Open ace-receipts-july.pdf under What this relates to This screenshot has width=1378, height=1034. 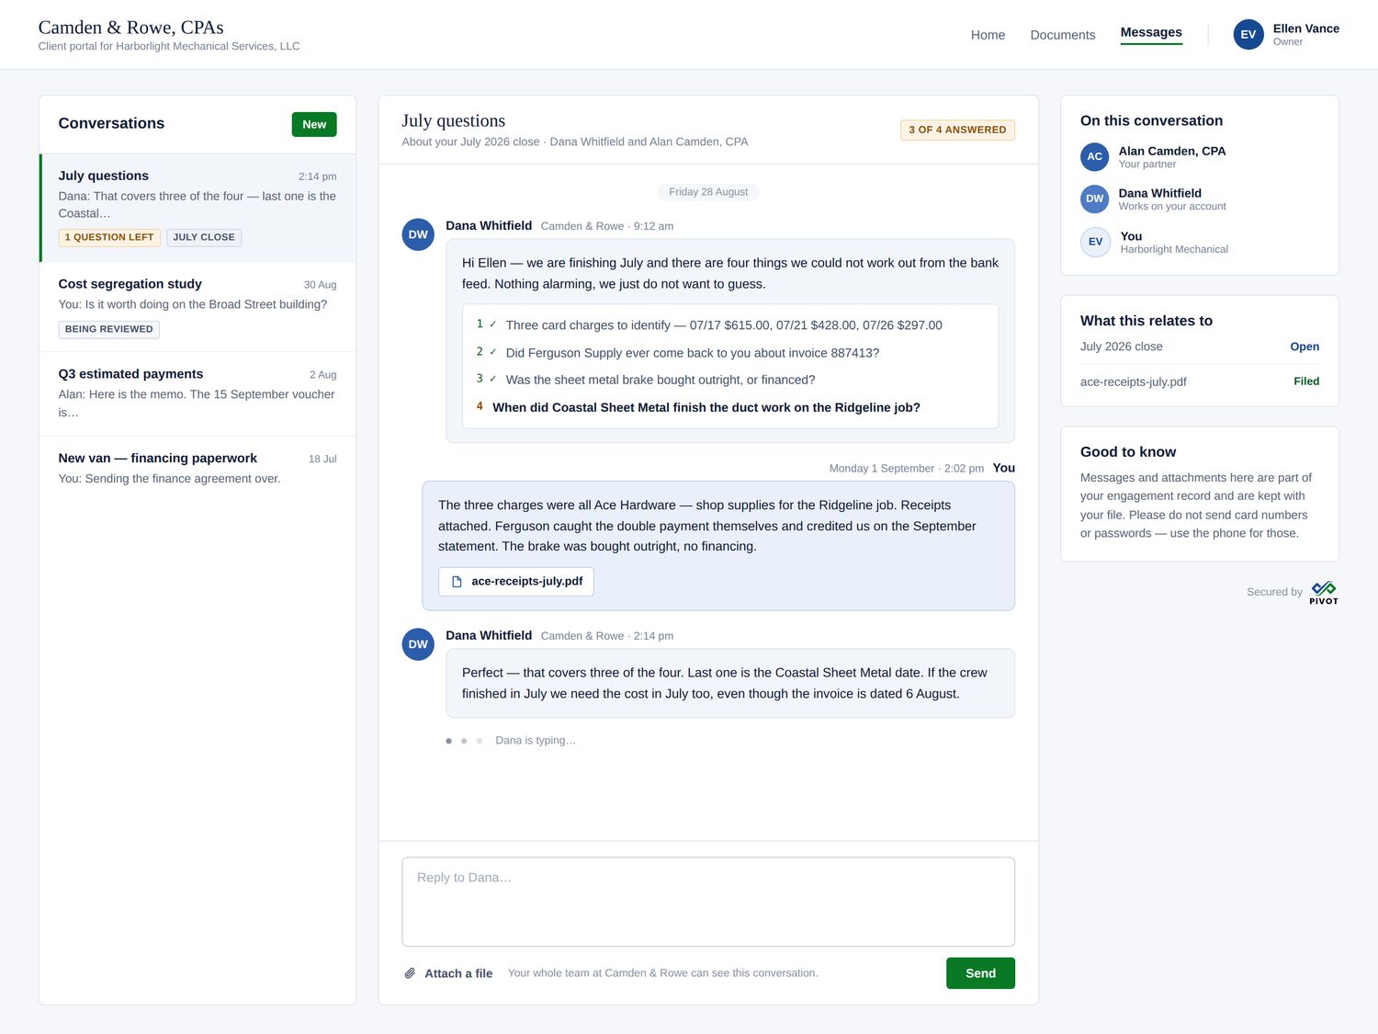point(1200,381)
